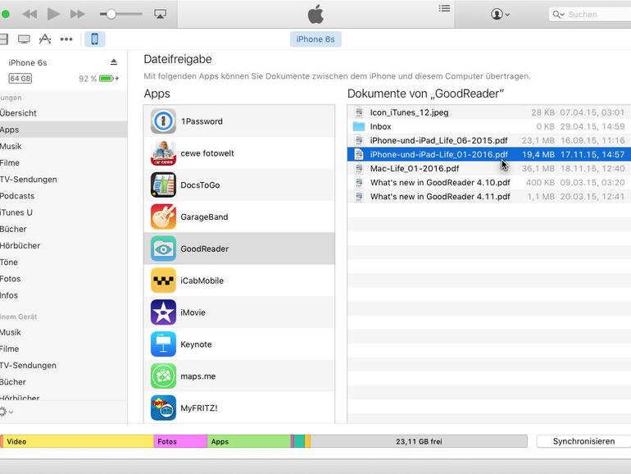Select Mac-Life_01-2016.pdf

pos(489,168)
